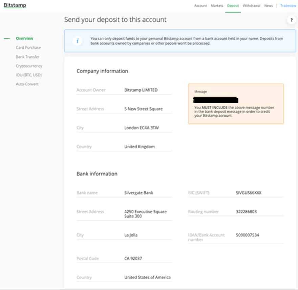298x290 pixels.
Task: Click the info icon in the notice banner
Action: click(78, 40)
